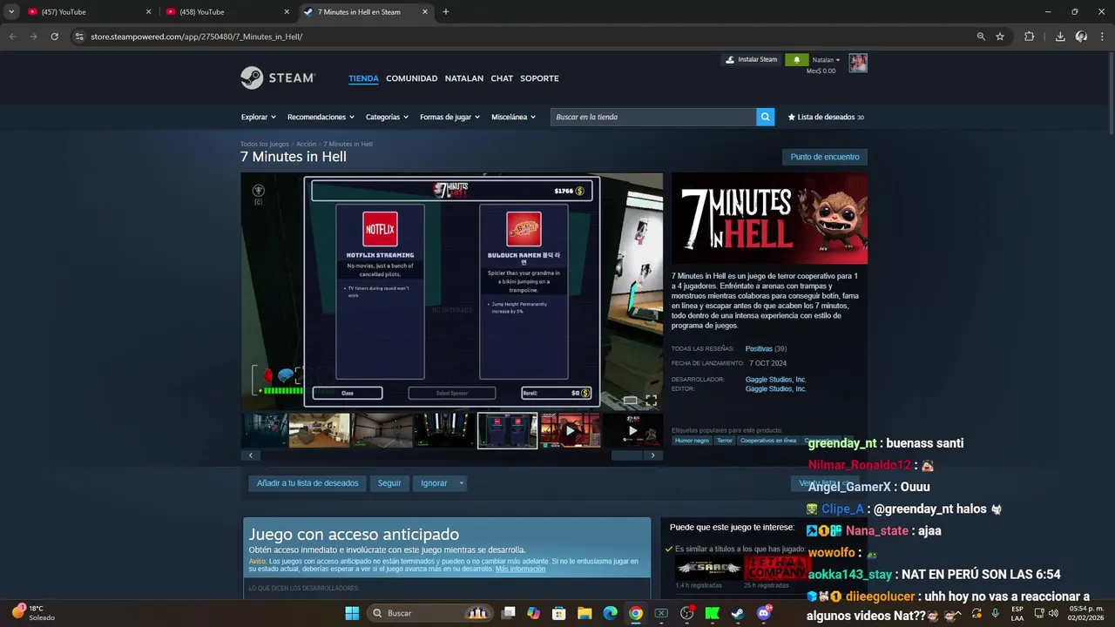This screenshot has width=1115, height=627.
Task: Launch Microsoft Edge from the taskbar
Action: [611, 613]
